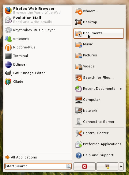Open the Documents folder
This screenshot has height=175, width=129.
[x=99, y=33]
